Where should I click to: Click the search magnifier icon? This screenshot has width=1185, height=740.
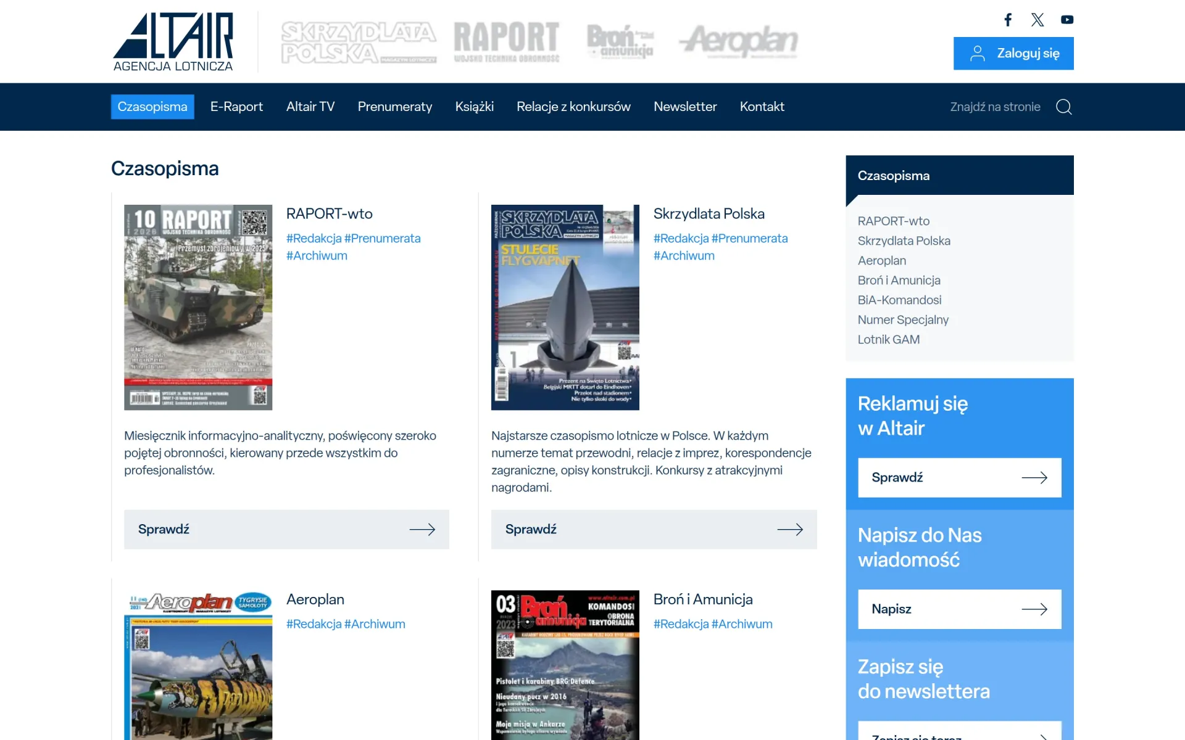click(1063, 107)
